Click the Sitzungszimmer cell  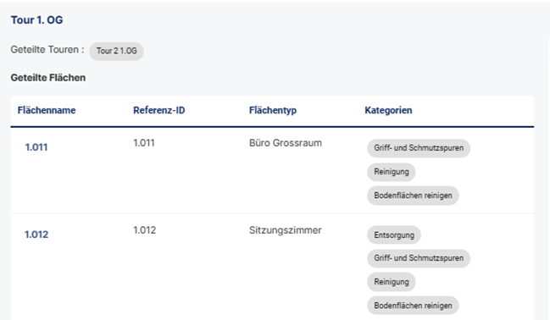(286, 230)
